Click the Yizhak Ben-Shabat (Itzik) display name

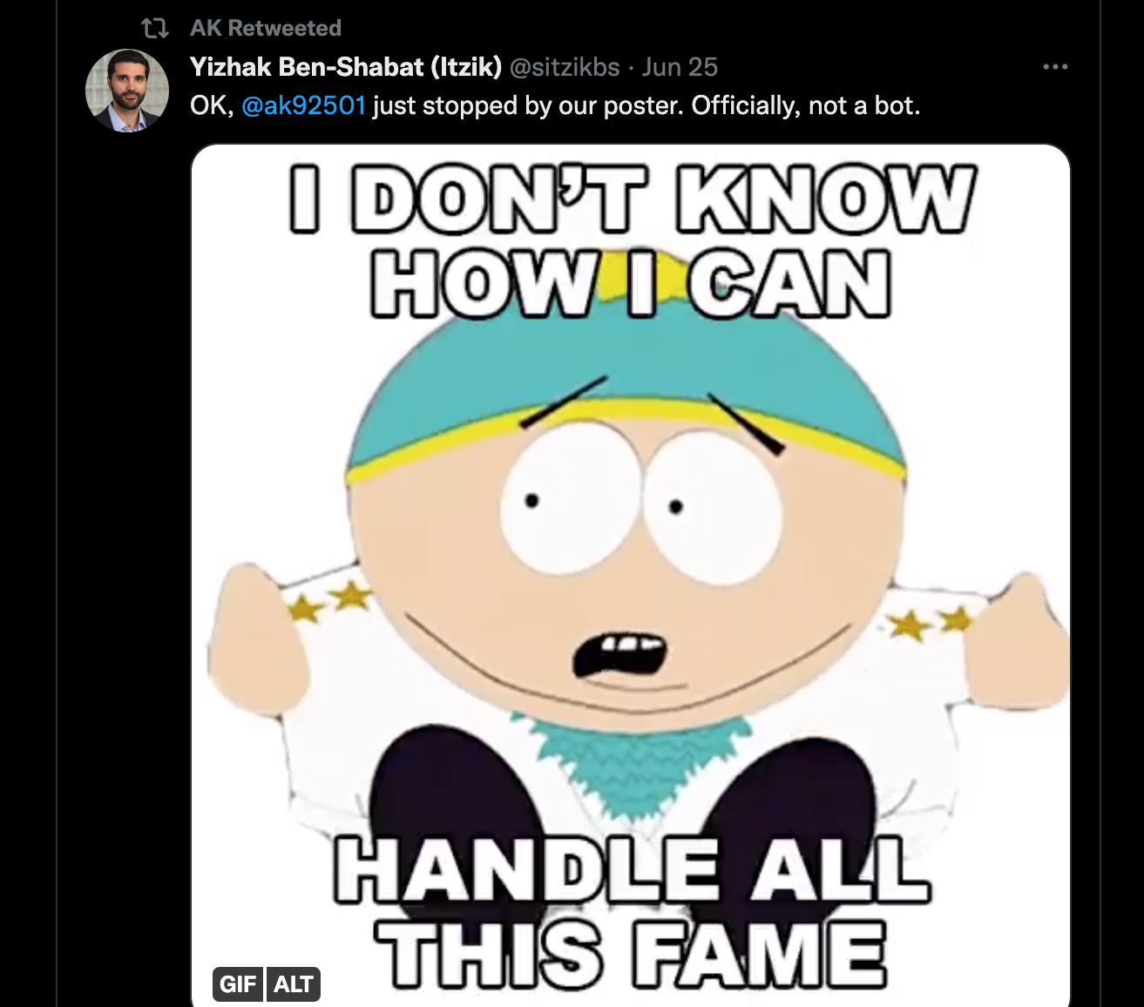click(x=346, y=67)
